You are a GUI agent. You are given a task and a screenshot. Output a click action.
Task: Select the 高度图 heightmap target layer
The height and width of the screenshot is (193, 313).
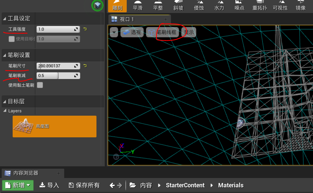tap(55, 126)
